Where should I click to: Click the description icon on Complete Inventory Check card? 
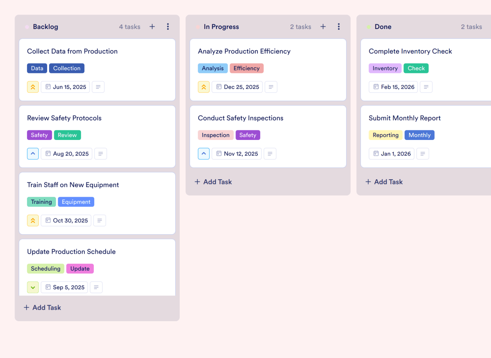426,87
